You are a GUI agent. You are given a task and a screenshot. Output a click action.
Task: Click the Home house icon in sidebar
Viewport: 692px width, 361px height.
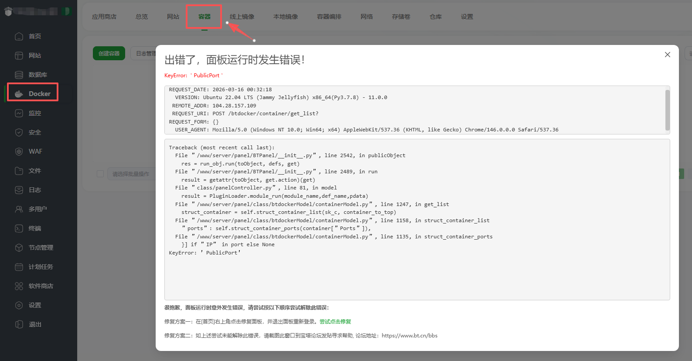click(x=19, y=36)
